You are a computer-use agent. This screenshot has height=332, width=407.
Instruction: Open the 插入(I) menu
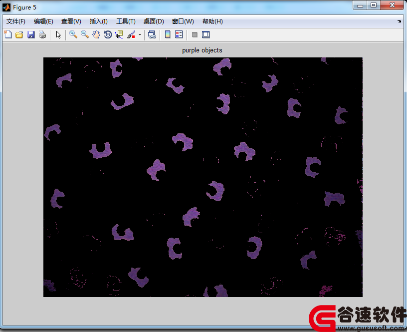point(99,21)
